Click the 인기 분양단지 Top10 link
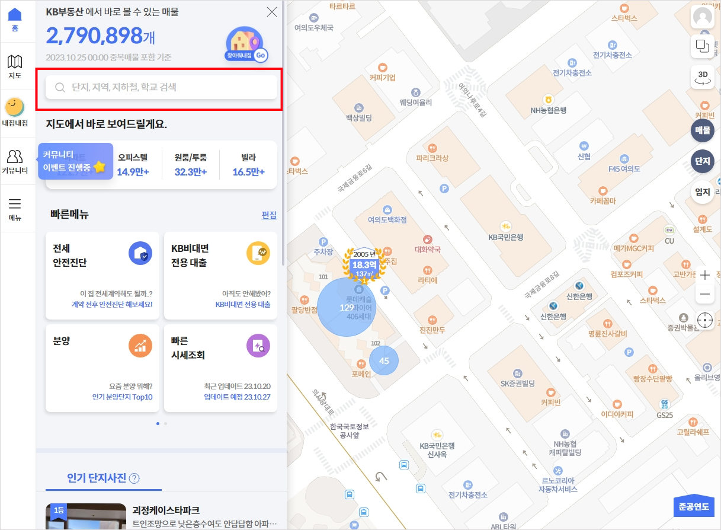 pos(123,397)
